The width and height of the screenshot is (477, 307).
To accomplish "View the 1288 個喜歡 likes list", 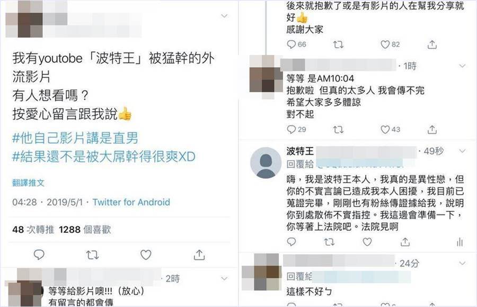I will pos(85,230).
